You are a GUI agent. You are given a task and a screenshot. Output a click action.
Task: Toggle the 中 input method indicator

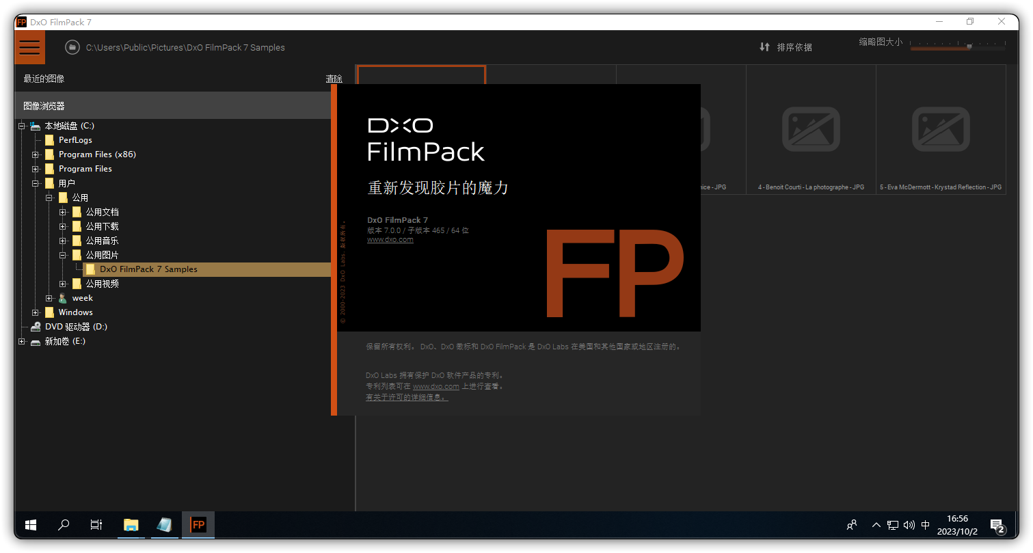[926, 525]
